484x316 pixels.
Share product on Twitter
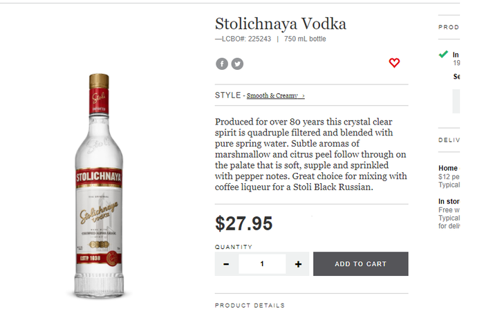click(237, 64)
